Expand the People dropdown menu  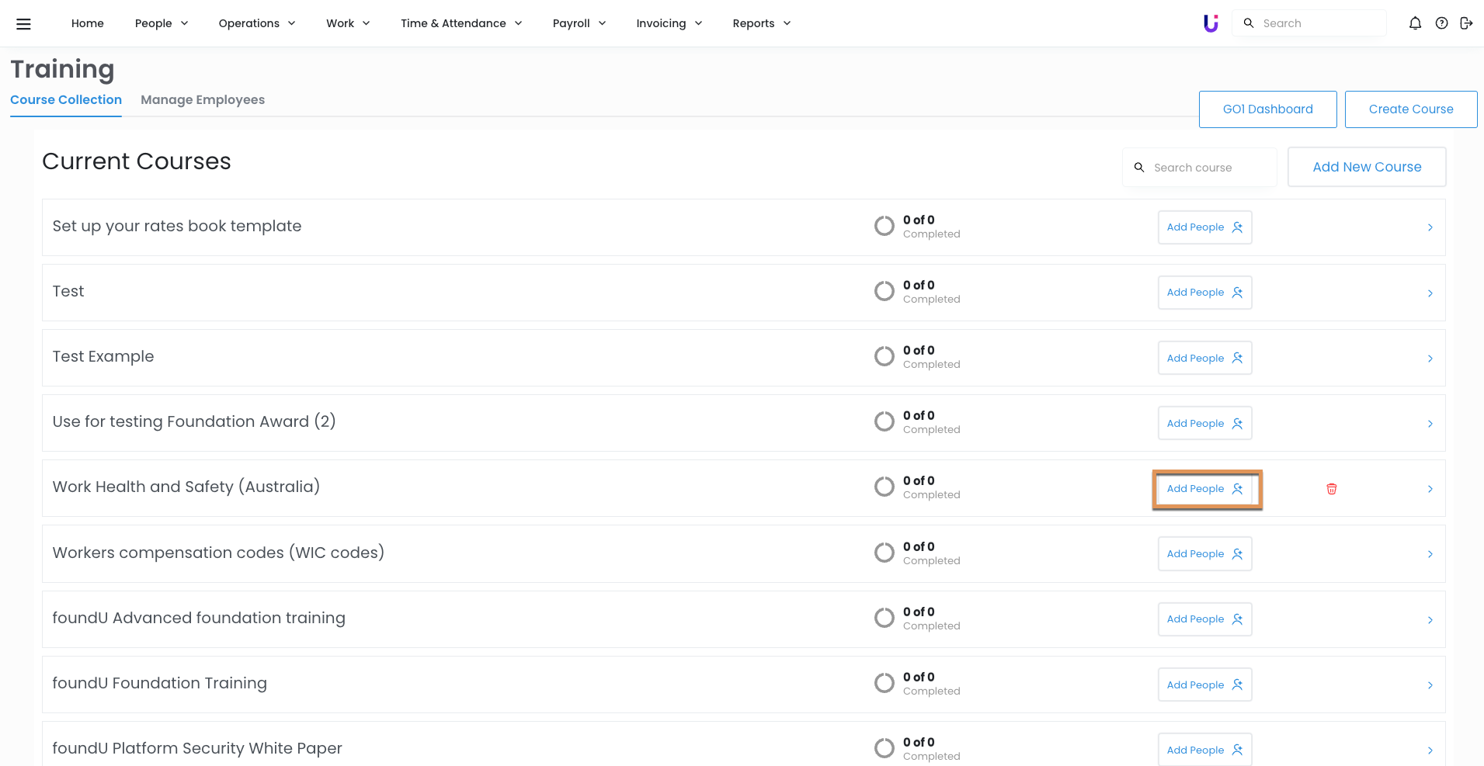pos(161,23)
